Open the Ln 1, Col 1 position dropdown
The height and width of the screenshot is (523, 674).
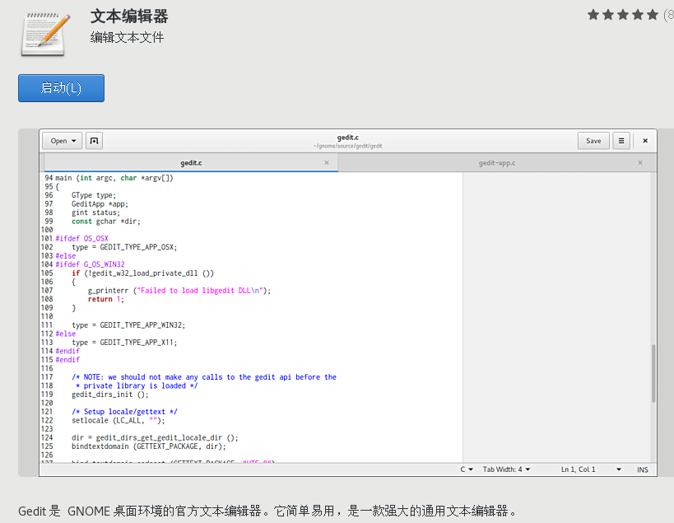pyautogui.click(x=591, y=469)
